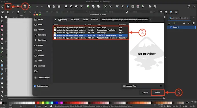The image size is (197, 108).
Task: Move layer up with chevron icon
Action: (x=184, y=23)
